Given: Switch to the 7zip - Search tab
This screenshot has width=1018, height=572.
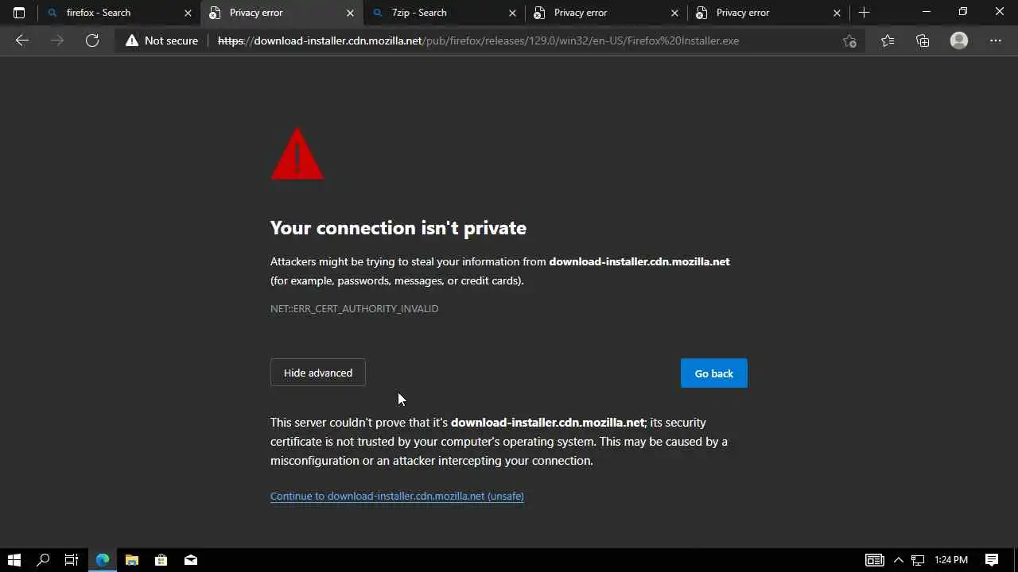Looking at the screenshot, I should point(444,13).
